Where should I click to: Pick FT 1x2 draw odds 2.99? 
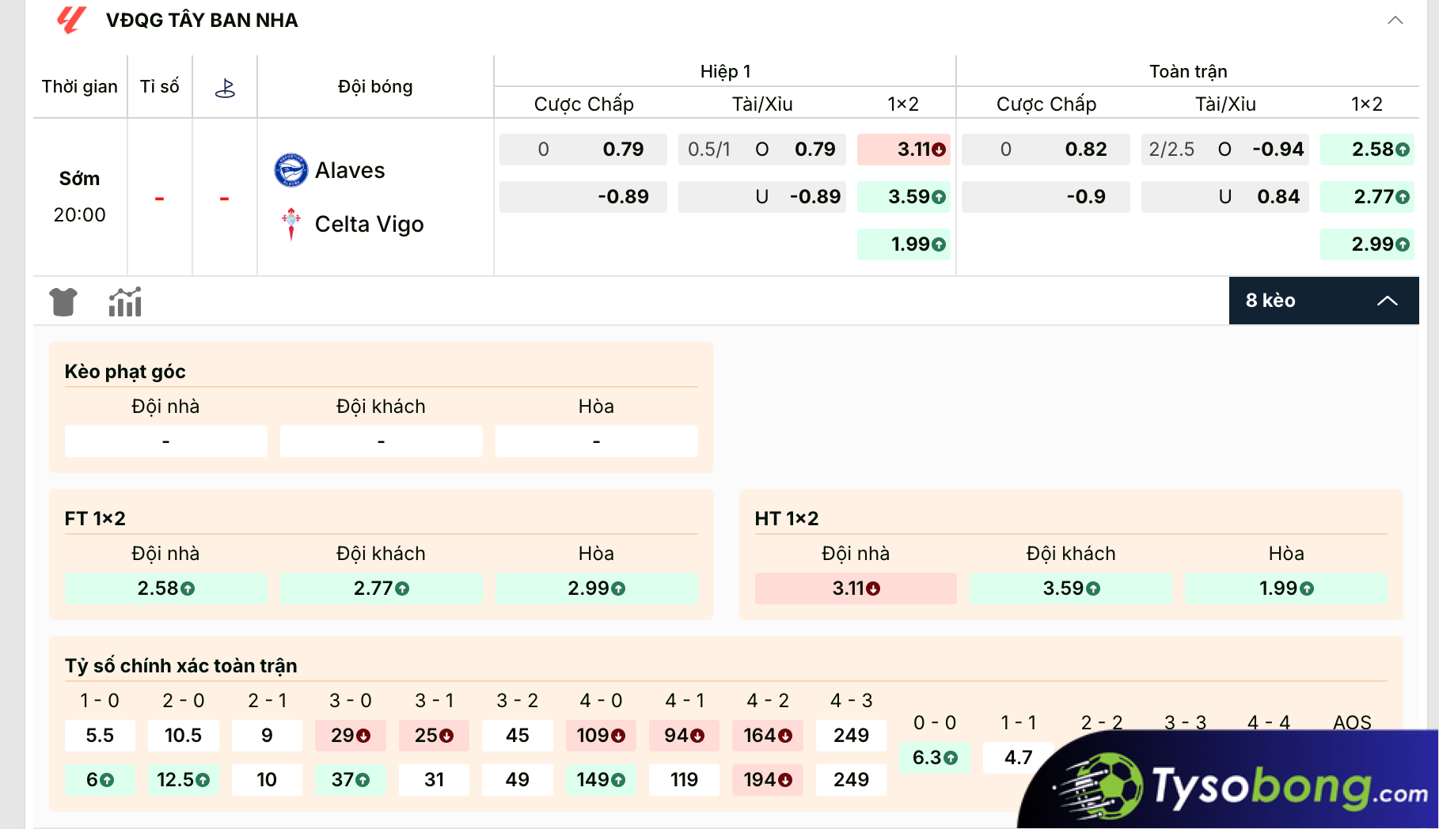click(596, 589)
